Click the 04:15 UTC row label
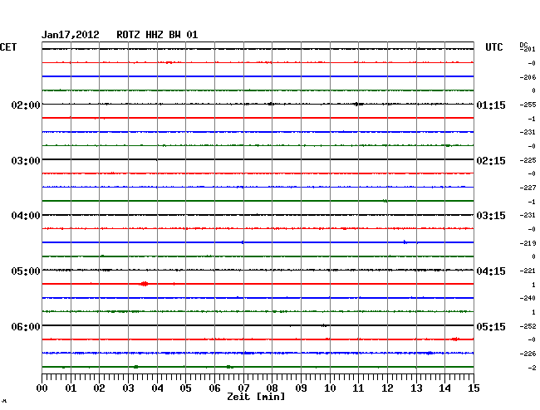 (491, 271)
